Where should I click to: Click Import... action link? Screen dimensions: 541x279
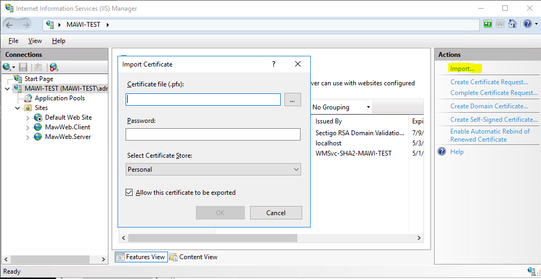pyautogui.click(x=462, y=69)
